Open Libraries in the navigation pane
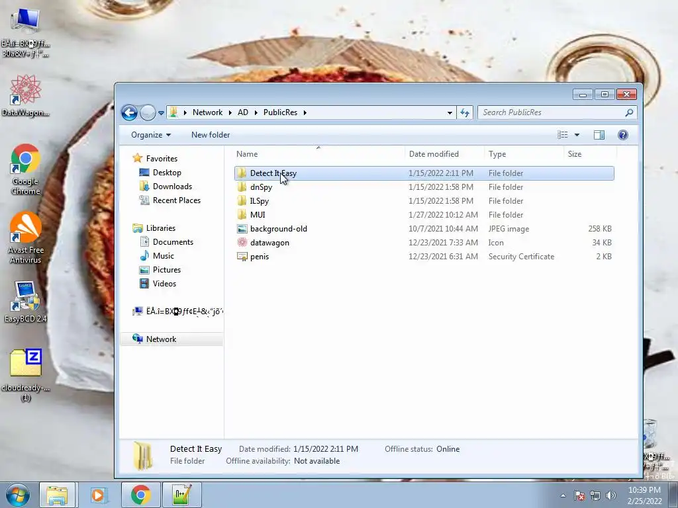 (x=160, y=228)
